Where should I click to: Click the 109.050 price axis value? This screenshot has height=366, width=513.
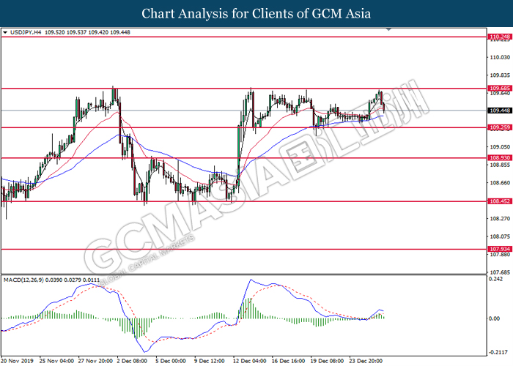pyautogui.click(x=500, y=147)
